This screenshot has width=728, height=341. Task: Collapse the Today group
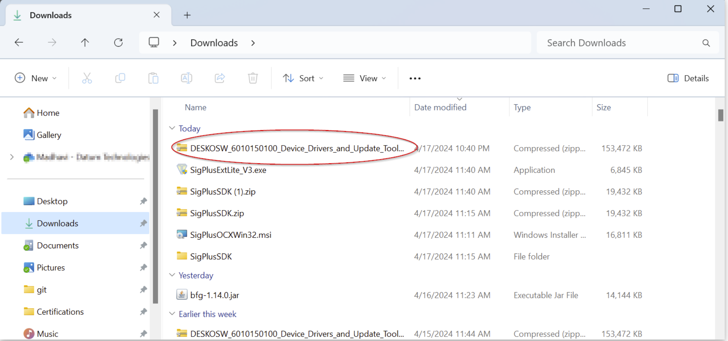pos(172,128)
